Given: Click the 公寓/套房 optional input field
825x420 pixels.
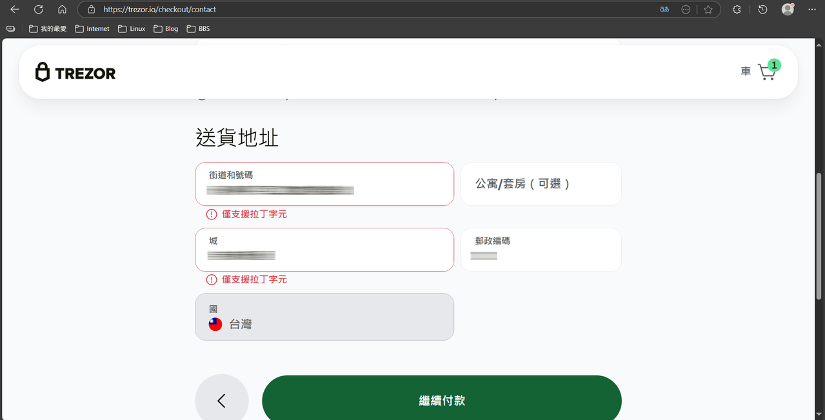Looking at the screenshot, I should (541, 184).
